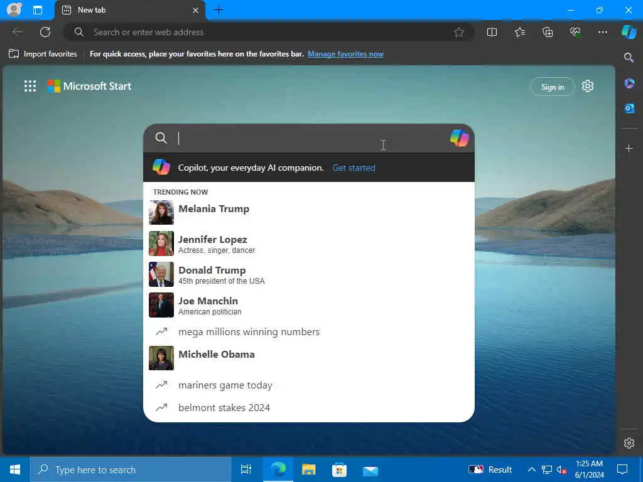Viewport: 643px width, 482px height.
Task: Open sidebar settings gear icon
Action: (x=629, y=442)
